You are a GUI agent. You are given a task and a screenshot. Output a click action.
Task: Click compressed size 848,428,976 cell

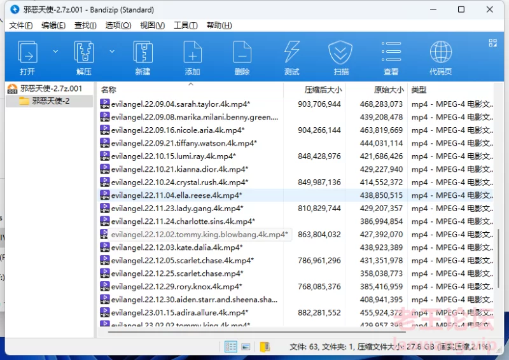(319, 156)
